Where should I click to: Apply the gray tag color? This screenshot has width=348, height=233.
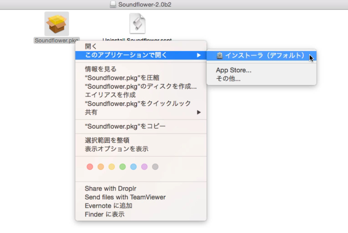click(x=155, y=167)
